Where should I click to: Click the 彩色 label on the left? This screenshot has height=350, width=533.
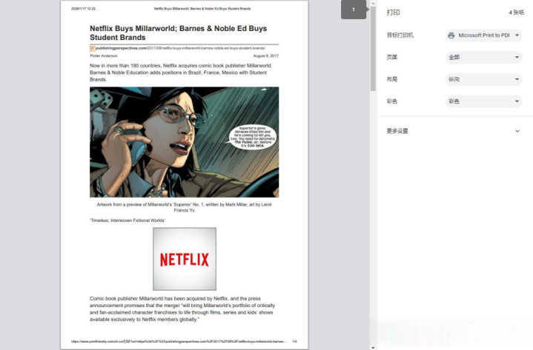pos(392,101)
